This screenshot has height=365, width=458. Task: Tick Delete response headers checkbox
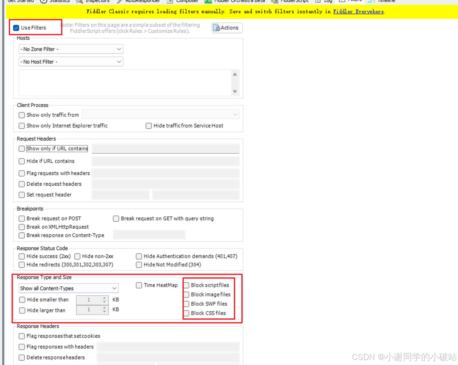click(21, 358)
